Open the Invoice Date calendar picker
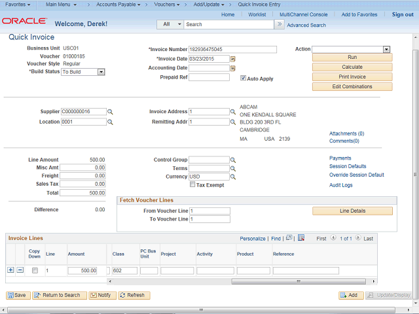This screenshot has width=419, height=314. [232, 59]
